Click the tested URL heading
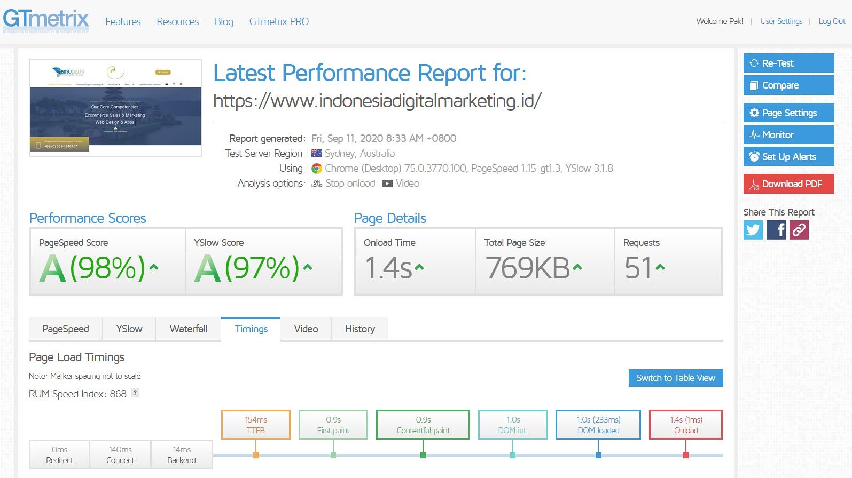This screenshot has width=852, height=478. (377, 100)
